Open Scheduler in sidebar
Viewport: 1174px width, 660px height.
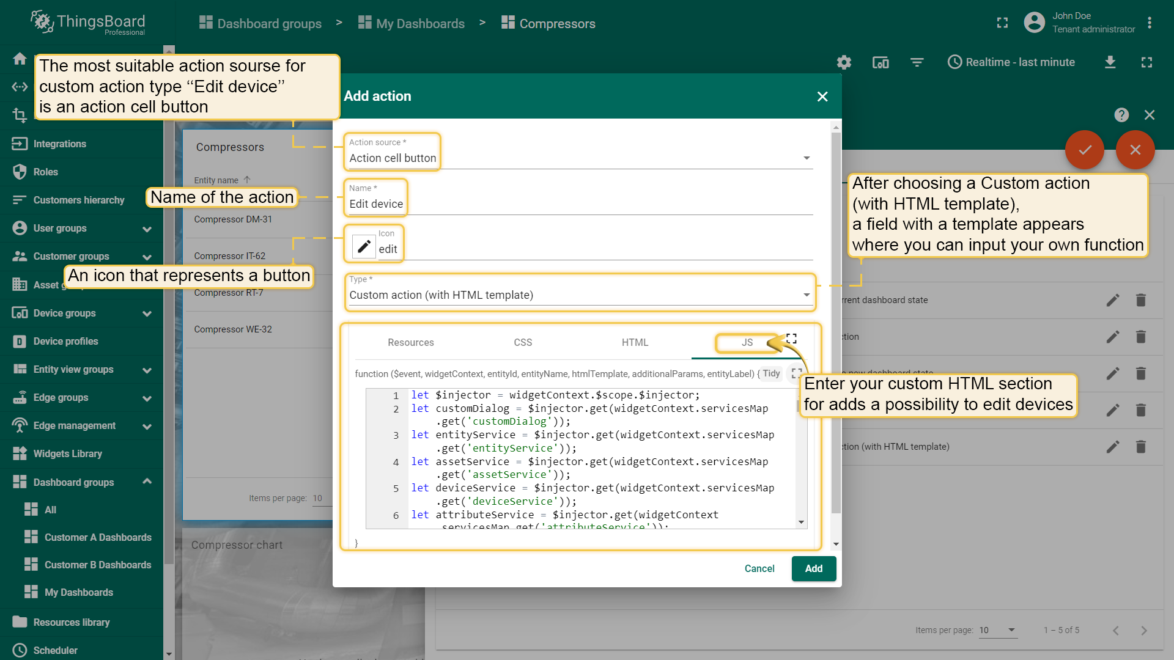81,650
